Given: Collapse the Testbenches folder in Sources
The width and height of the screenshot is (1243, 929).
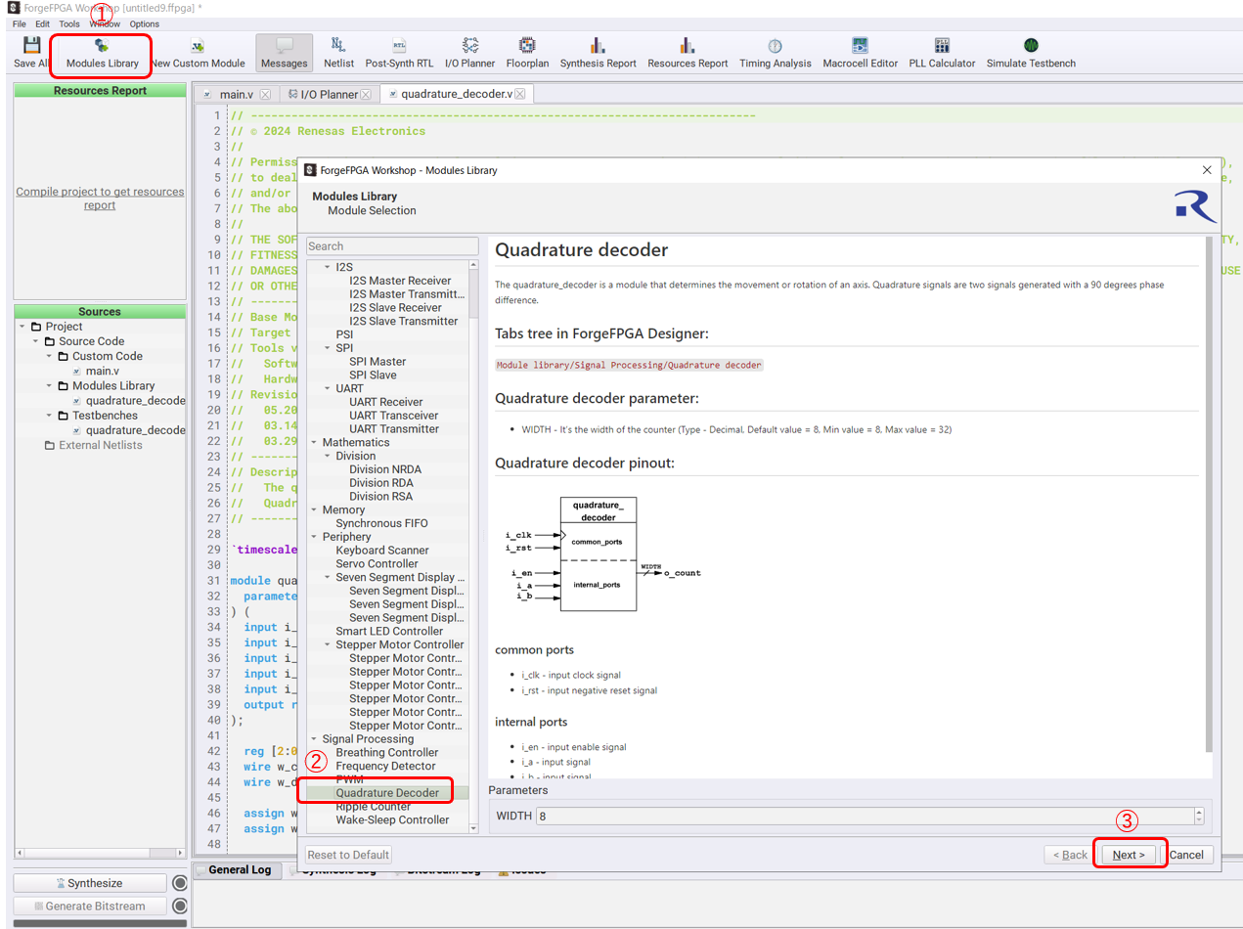Looking at the screenshot, I should click(50, 416).
